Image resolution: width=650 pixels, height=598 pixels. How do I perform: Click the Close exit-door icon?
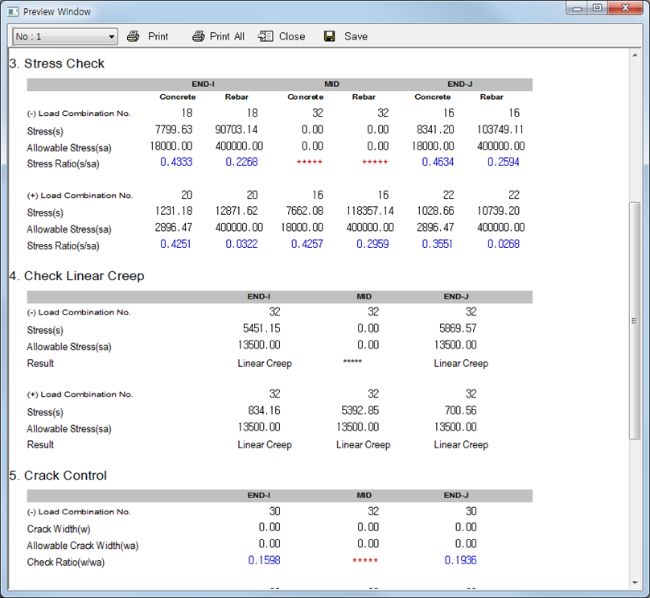coord(265,36)
